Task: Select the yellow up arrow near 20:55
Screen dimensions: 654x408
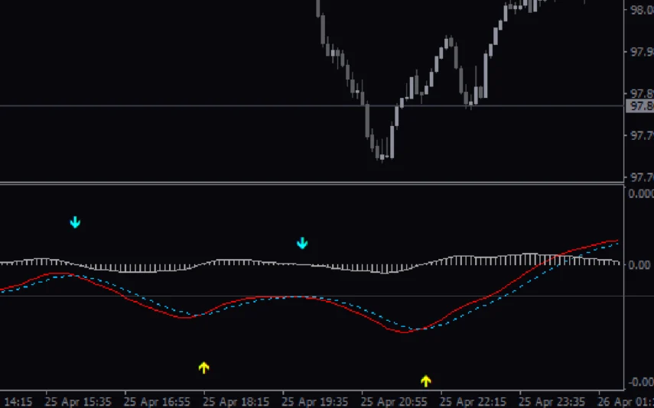Action: point(426,380)
